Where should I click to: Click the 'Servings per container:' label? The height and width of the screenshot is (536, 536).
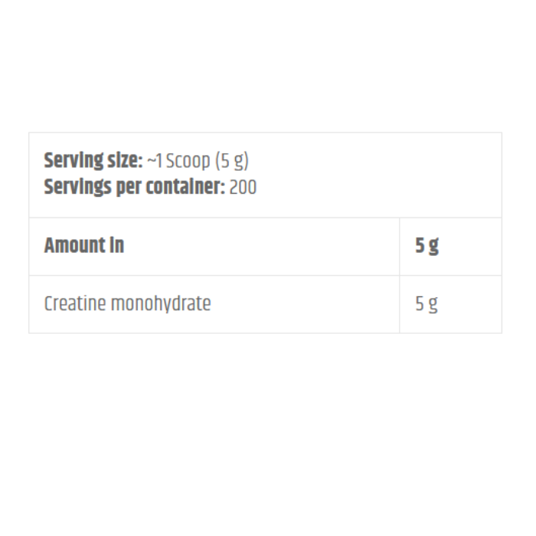[134, 188]
